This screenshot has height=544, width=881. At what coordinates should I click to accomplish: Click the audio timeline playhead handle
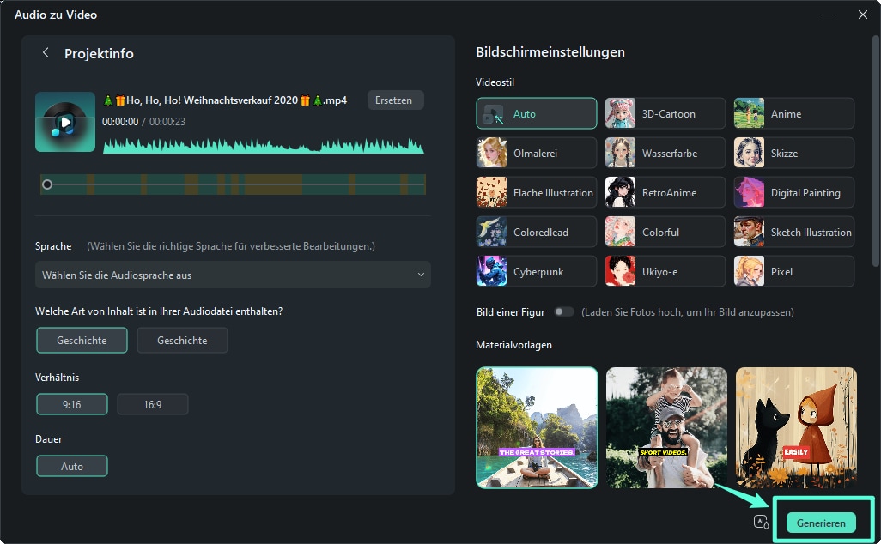(47, 184)
